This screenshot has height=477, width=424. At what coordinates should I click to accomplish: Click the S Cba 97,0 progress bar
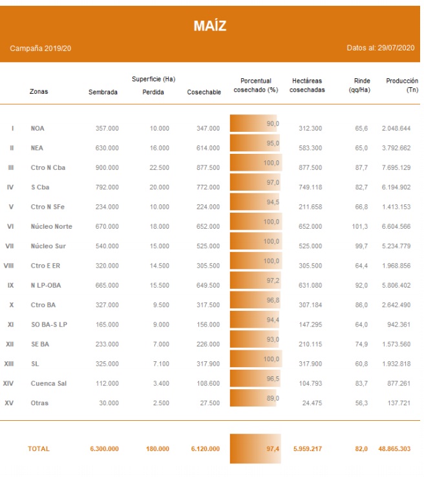255,182
